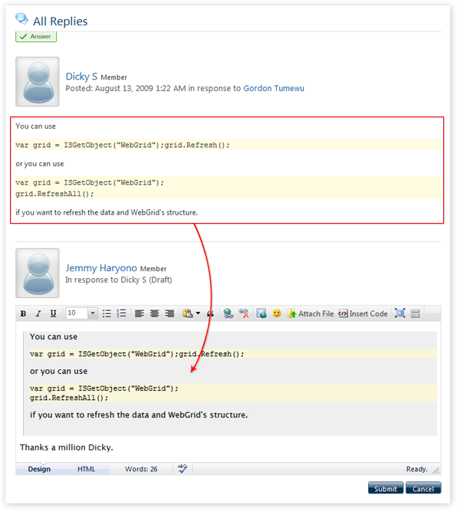Click Insert Code in the toolbar
Image resolution: width=457 pixels, height=511 pixels.
363,314
